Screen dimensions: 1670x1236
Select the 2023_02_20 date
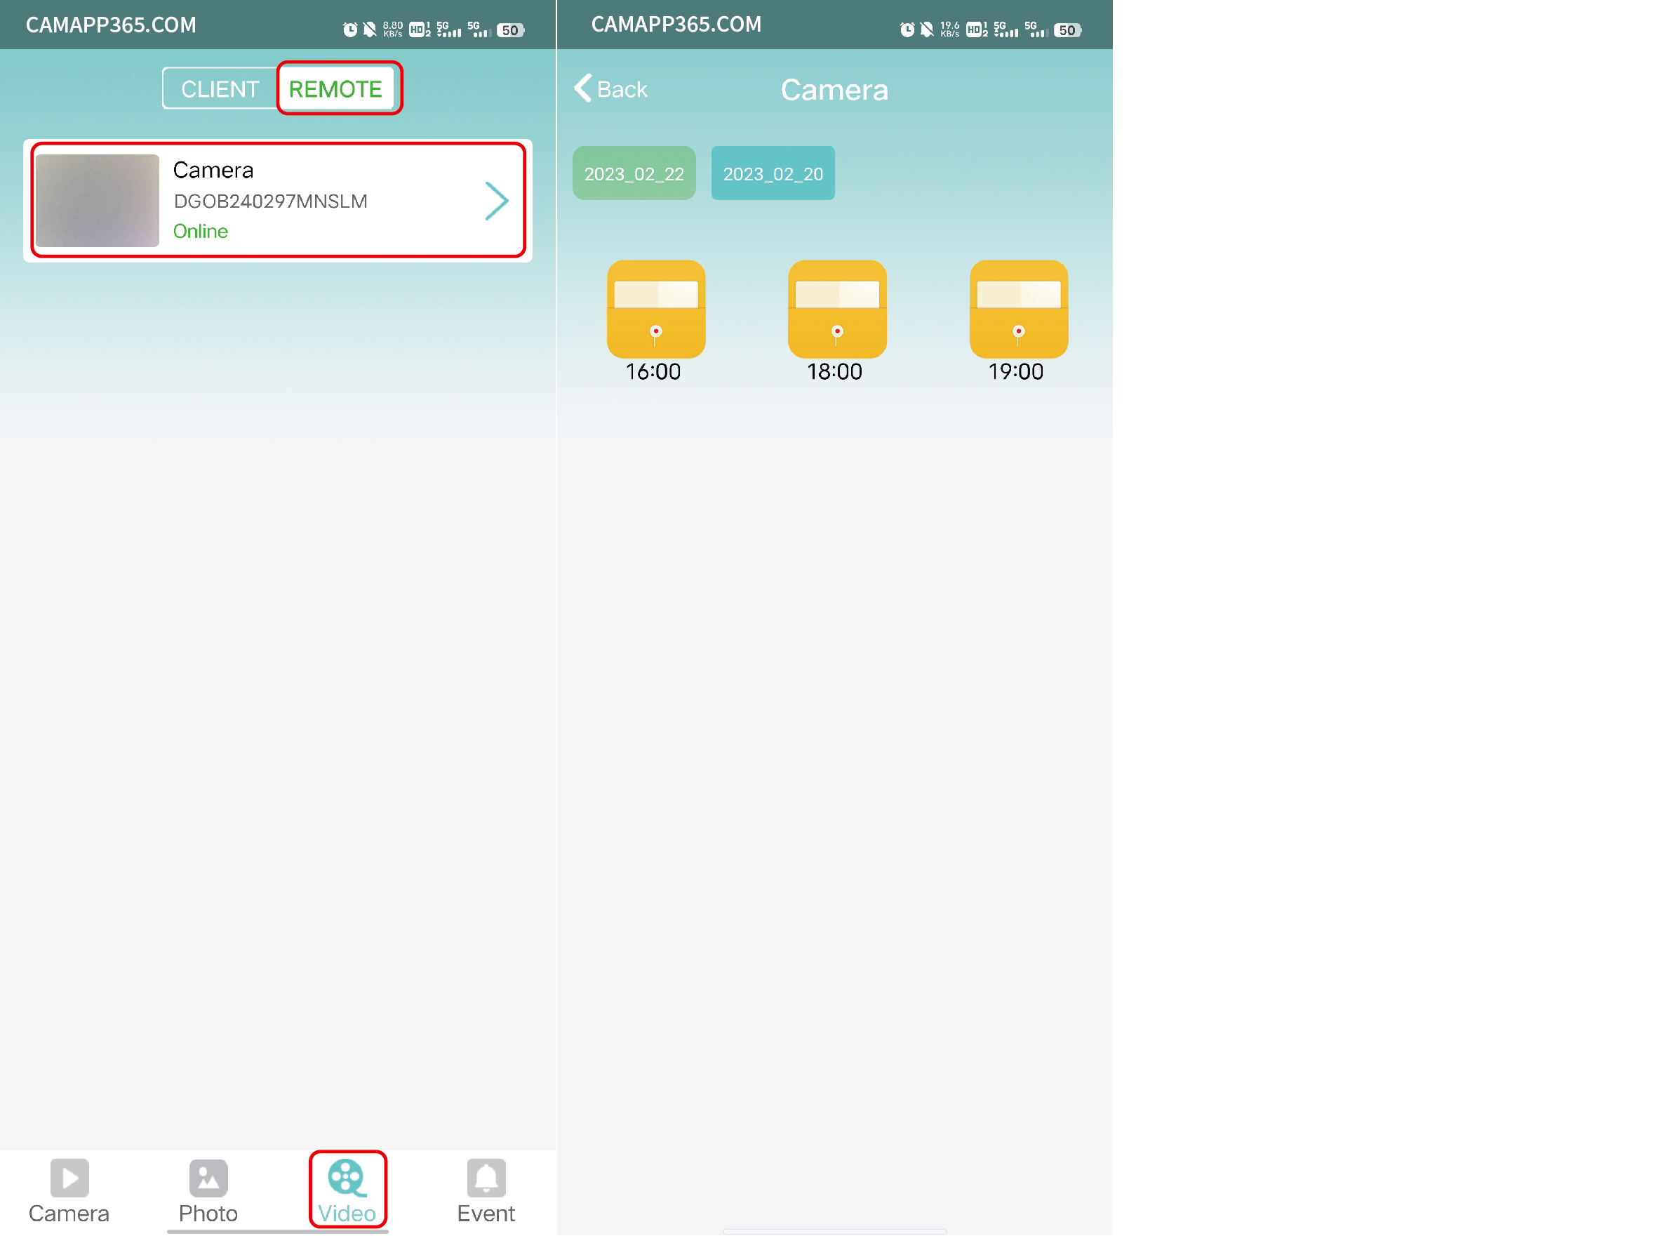(x=773, y=173)
